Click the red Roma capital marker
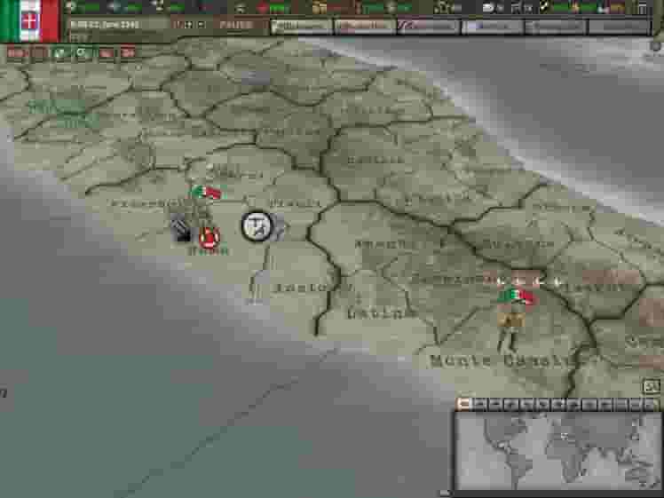664x498 pixels. pos(209,237)
